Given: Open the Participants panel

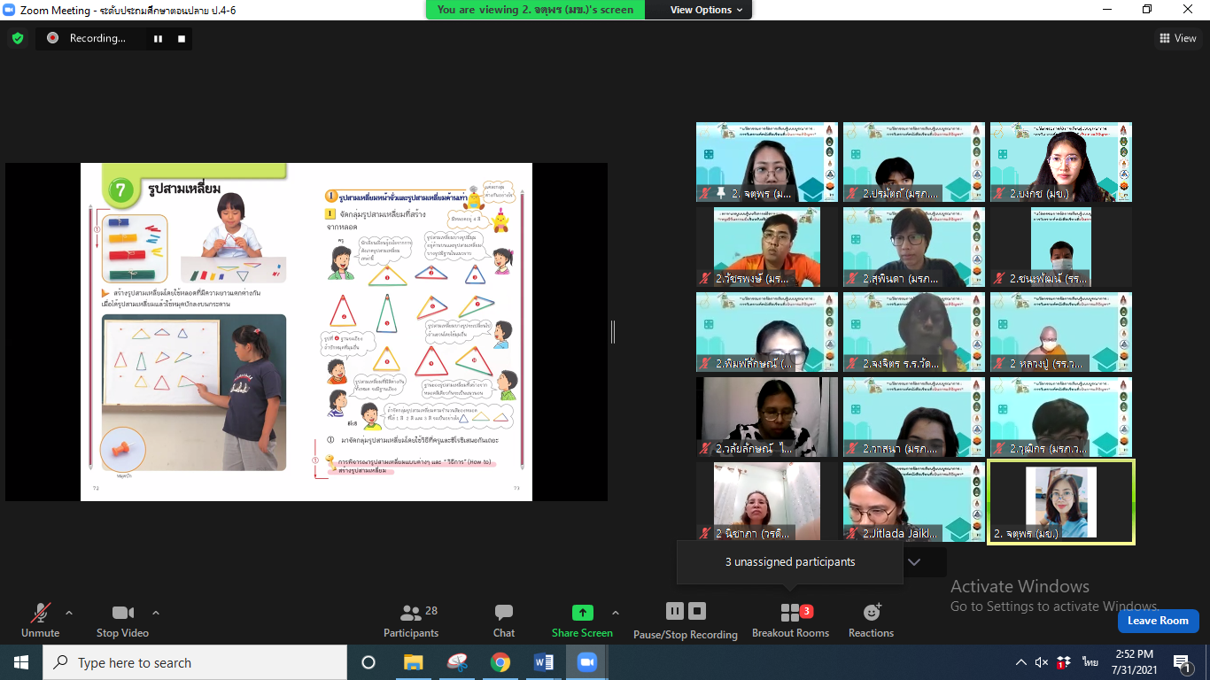Looking at the screenshot, I should click(x=411, y=621).
